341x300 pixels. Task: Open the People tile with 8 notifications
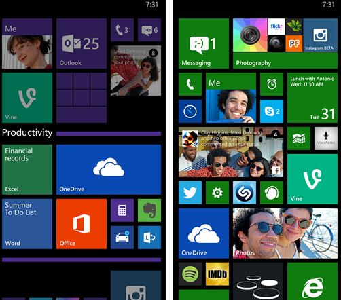point(136,71)
